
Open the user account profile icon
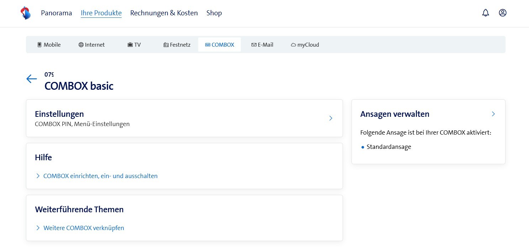point(502,13)
